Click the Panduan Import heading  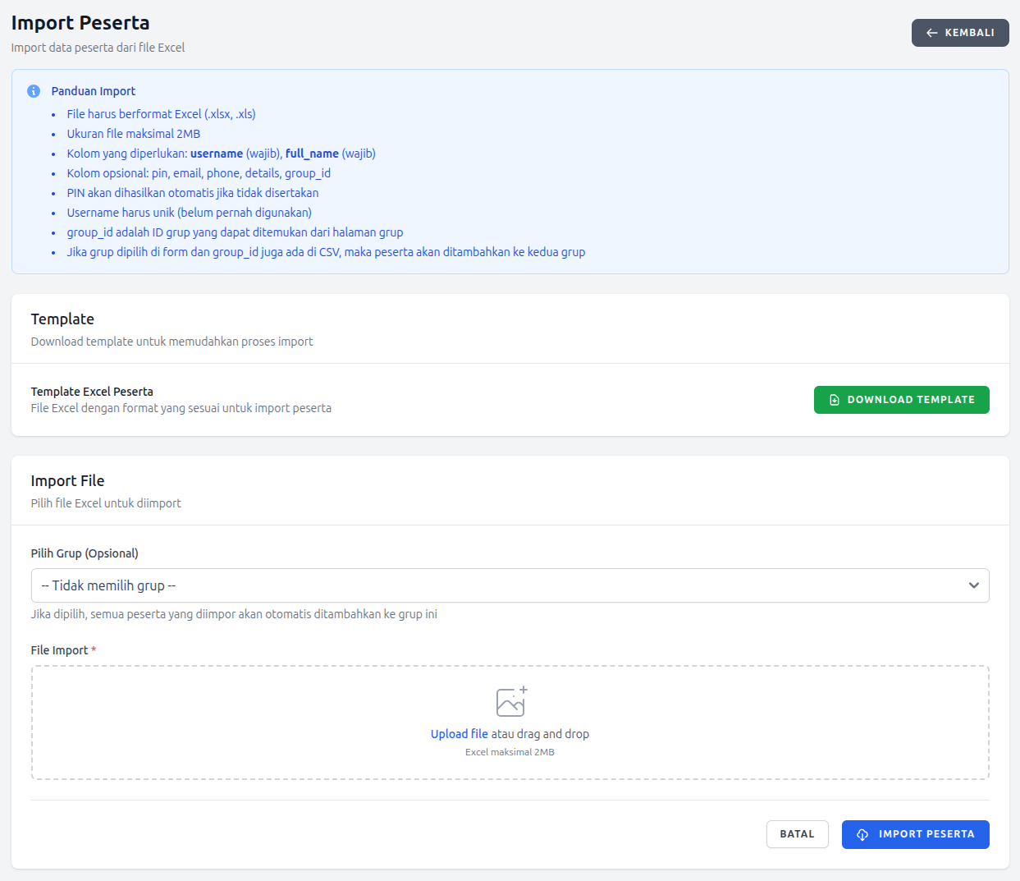(x=94, y=91)
